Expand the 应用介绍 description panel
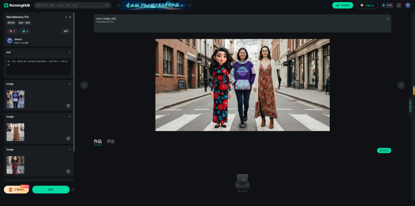Image resolution: width=415 pixels, height=206 pixels. 387,19
